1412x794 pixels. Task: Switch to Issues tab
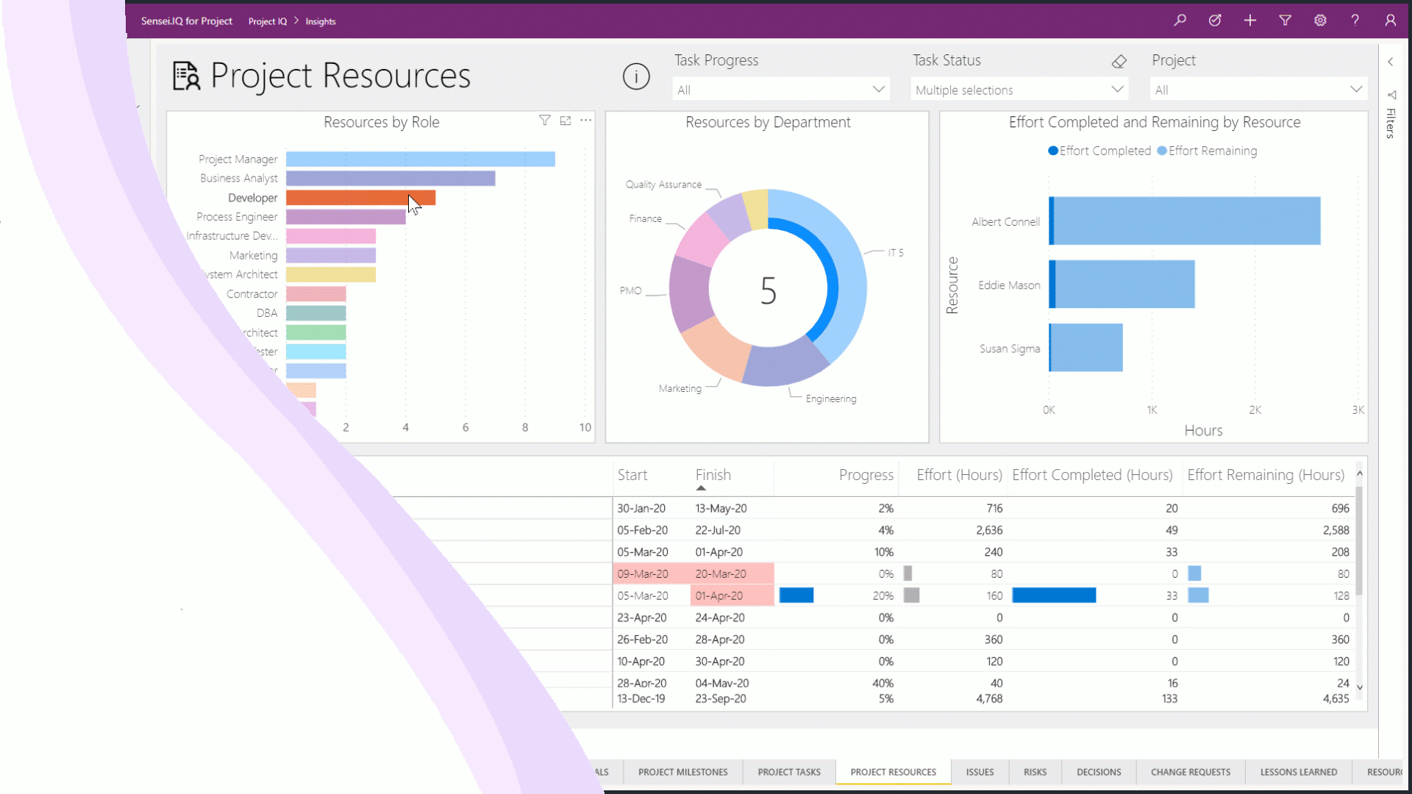coord(980,772)
